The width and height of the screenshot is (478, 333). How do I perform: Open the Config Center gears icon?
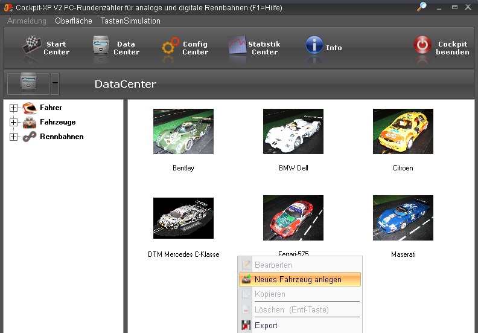[x=170, y=45]
